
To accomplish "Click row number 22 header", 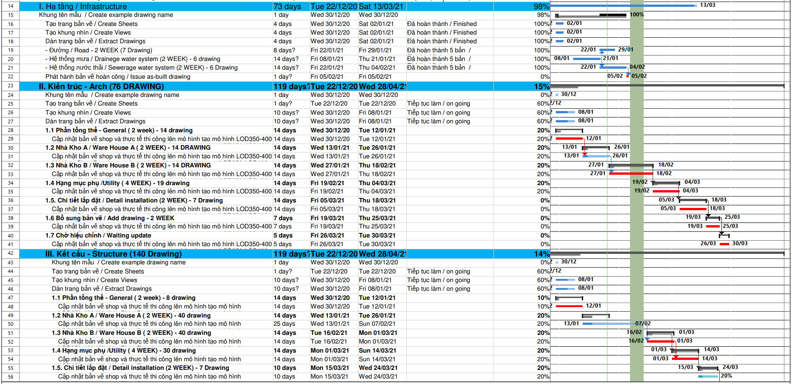I will [10, 76].
